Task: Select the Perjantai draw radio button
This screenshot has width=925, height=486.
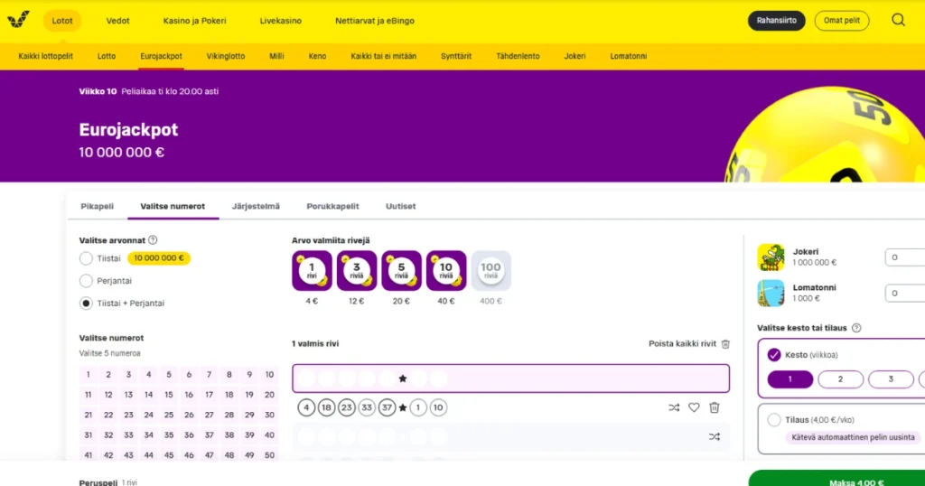Action: (87, 281)
